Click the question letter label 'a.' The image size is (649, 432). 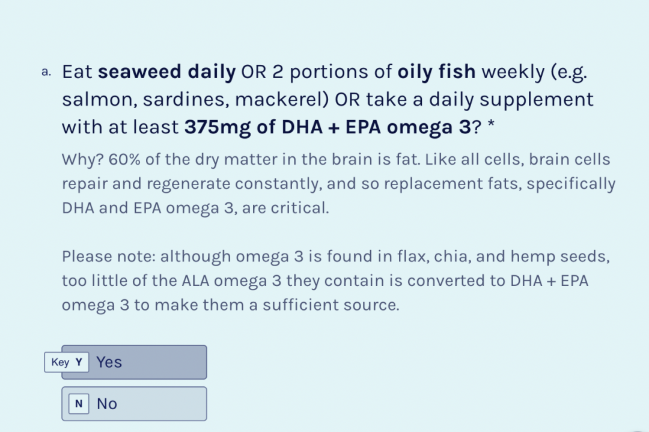47,72
